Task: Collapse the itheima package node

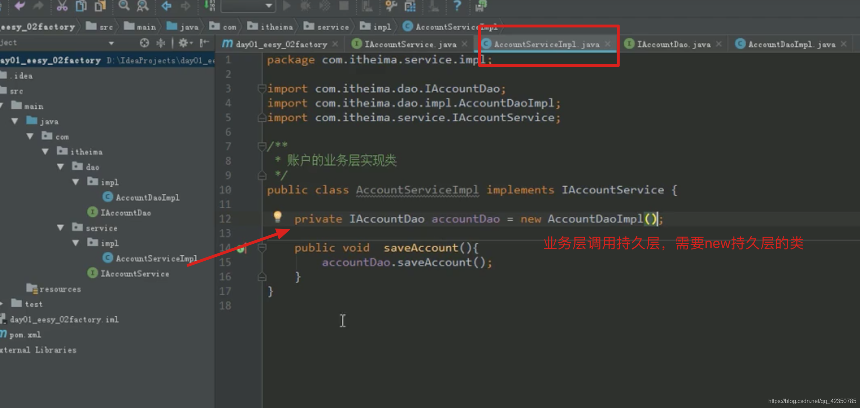Action: [45, 152]
